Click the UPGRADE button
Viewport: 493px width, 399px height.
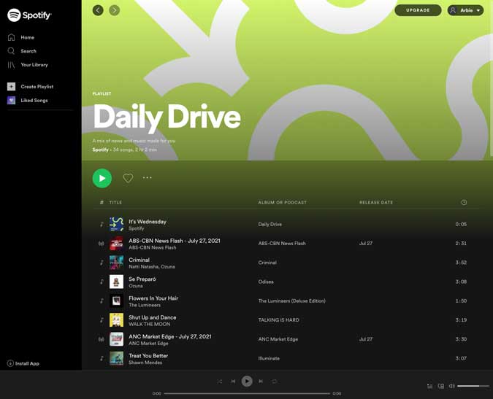(x=418, y=10)
